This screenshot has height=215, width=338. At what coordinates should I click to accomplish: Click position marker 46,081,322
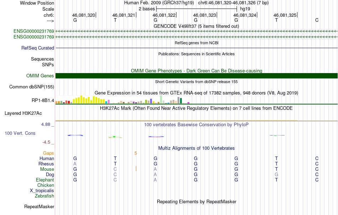164,15
